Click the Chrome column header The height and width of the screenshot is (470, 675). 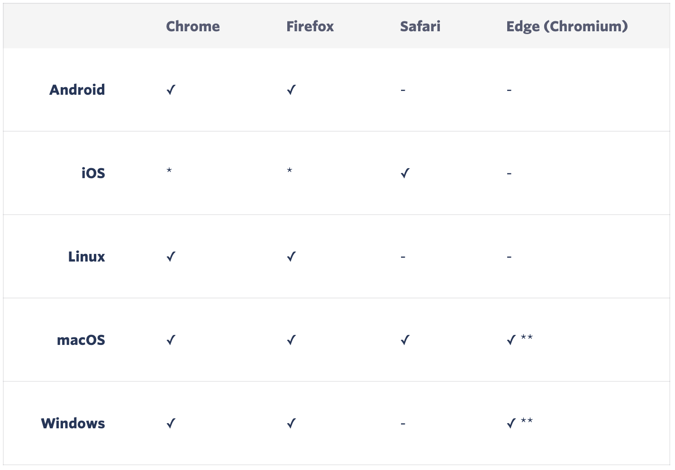click(193, 26)
